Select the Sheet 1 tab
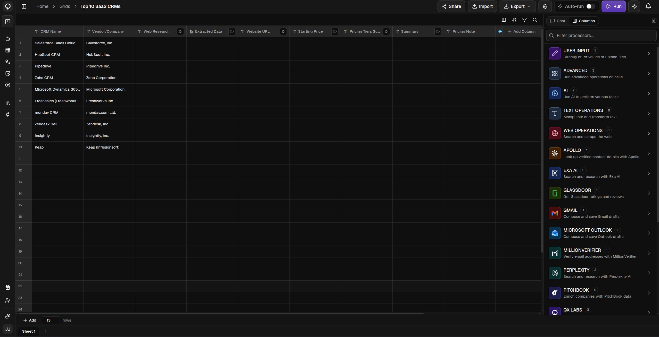659x337 pixels. pos(29,331)
